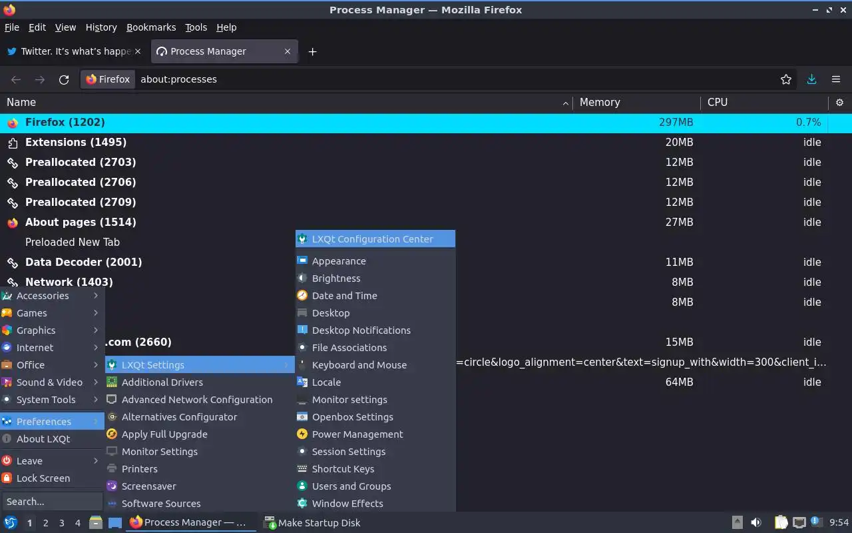This screenshot has width=852, height=533.
Task: Launch Apply Full Upgrade
Action: [200, 434]
